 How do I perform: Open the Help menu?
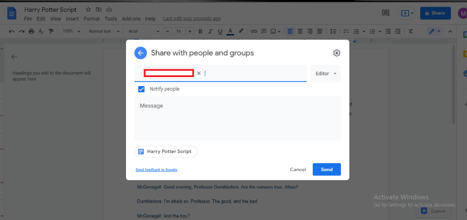click(x=150, y=19)
